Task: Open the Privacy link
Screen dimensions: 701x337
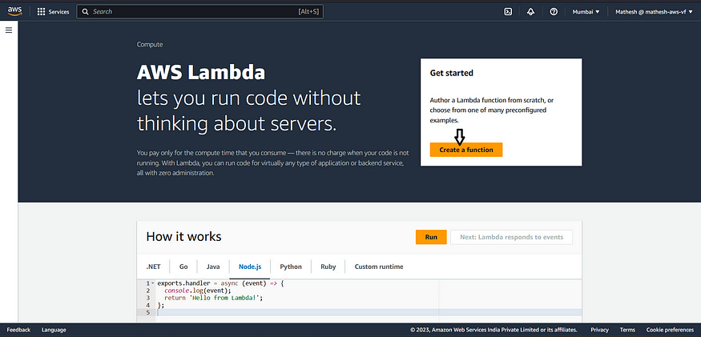Action: [x=599, y=330]
